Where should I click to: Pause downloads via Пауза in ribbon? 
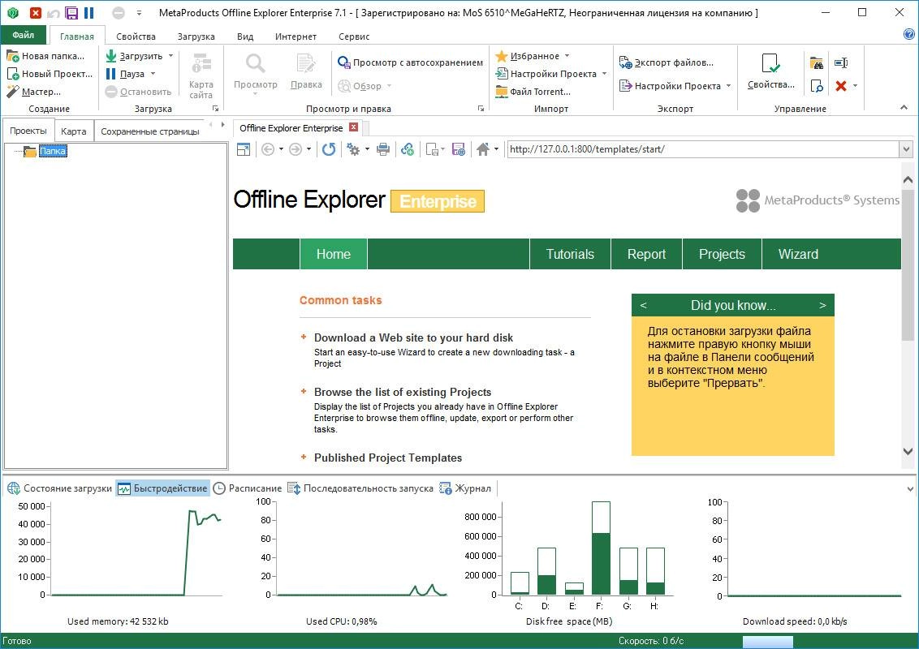pyautogui.click(x=125, y=74)
